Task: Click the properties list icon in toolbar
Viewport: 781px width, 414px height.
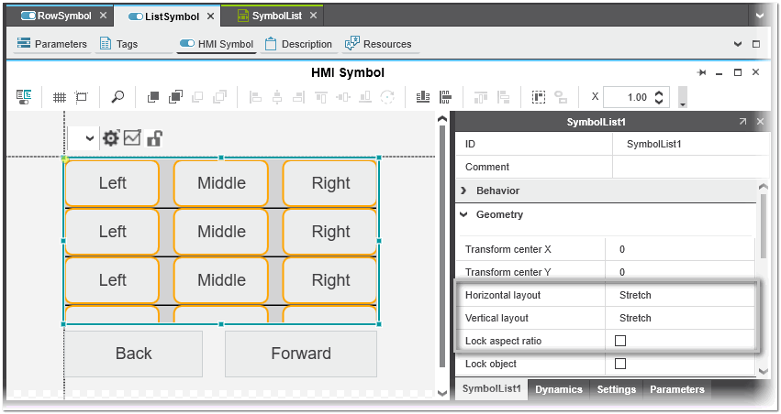Action: click(24, 97)
